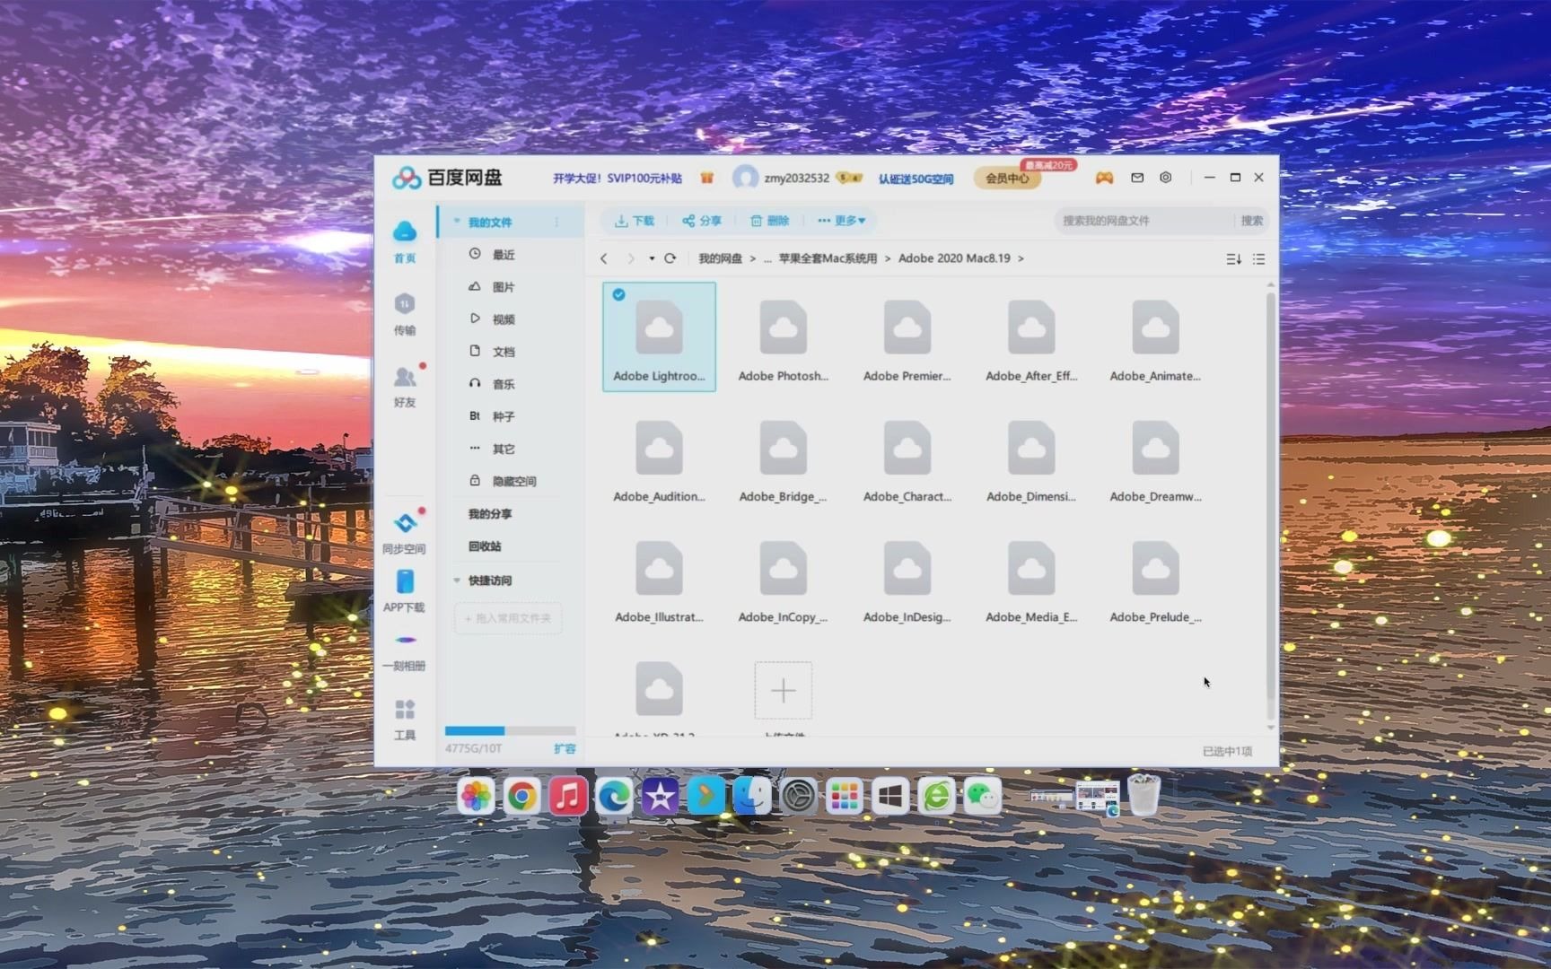Open the navigation history dropdown arrow
The height and width of the screenshot is (969, 1551).
point(652,258)
